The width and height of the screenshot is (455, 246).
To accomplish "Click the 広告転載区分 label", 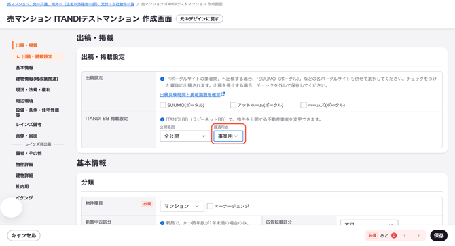I will pos(279,222).
